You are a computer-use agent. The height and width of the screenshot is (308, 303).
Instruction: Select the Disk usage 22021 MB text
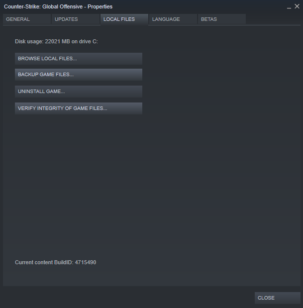point(56,41)
